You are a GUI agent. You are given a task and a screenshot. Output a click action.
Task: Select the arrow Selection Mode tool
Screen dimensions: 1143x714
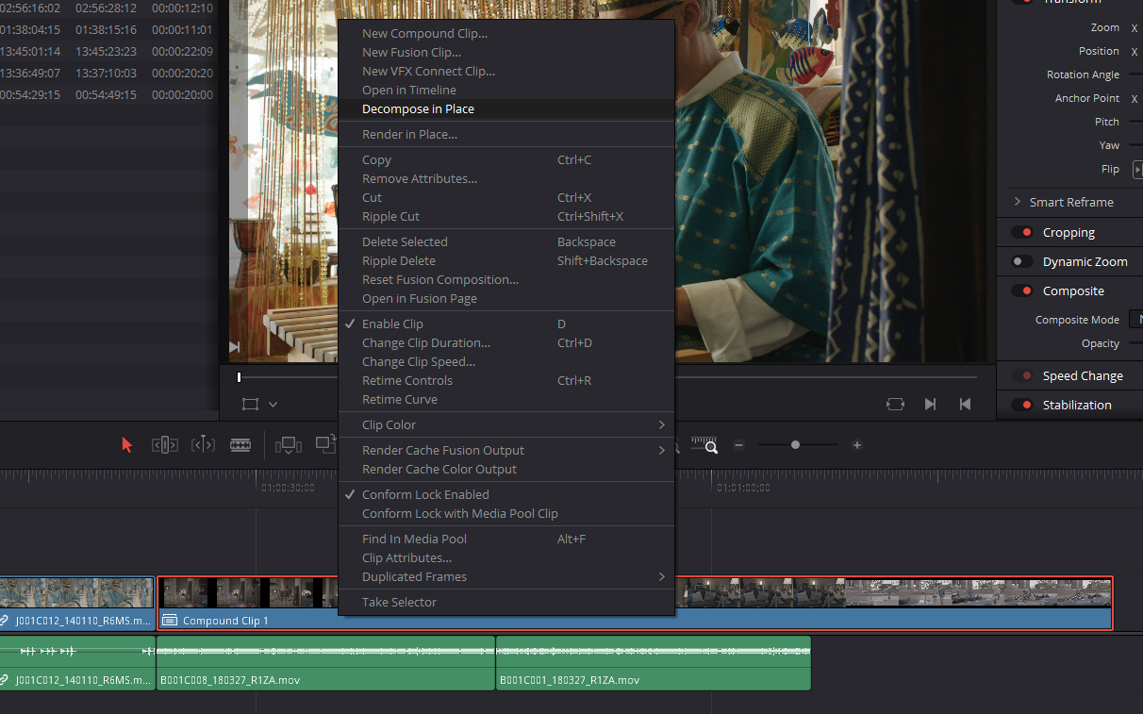pos(127,445)
